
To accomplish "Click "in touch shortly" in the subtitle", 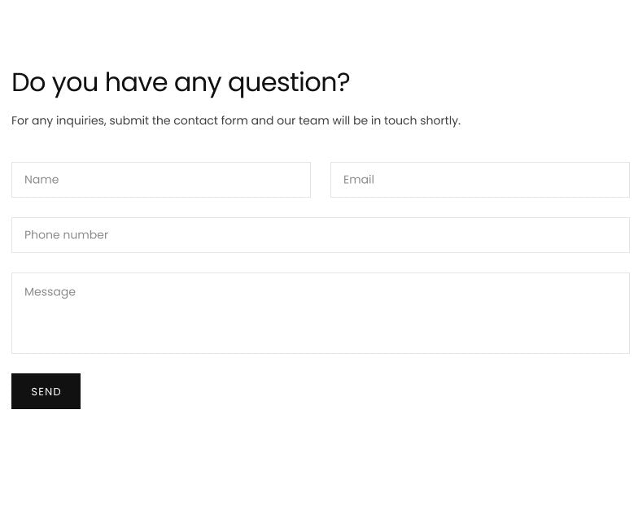I will click(415, 120).
